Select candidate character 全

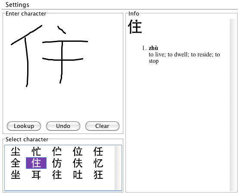click(x=16, y=163)
